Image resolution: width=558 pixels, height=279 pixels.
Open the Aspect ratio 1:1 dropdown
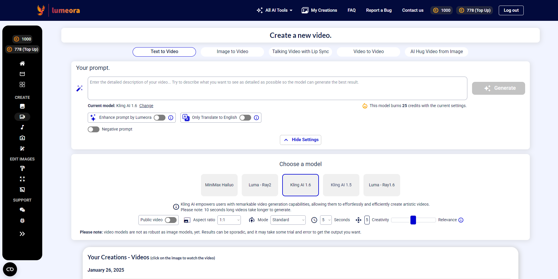pyautogui.click(x=229, y=220)
